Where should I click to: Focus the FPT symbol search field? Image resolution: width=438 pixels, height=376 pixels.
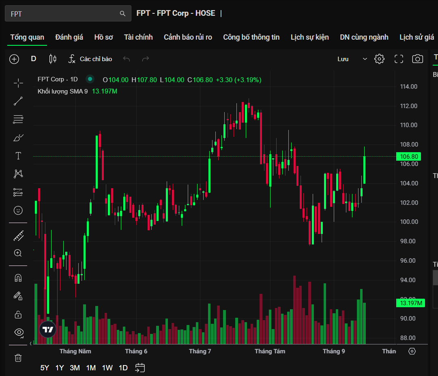click(x=68, y=13)
